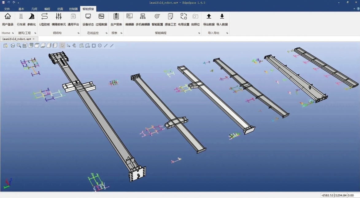Screen dimensions: 360x198
Task: Switch to the 仿真 ribbon tab
Action: (x=60, y=9)
